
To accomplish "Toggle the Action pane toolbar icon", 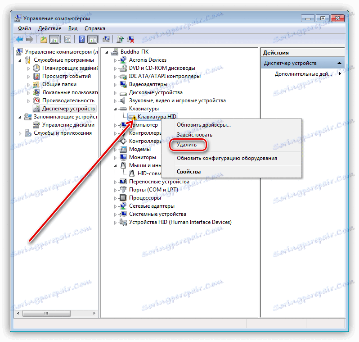I will 93,40.
